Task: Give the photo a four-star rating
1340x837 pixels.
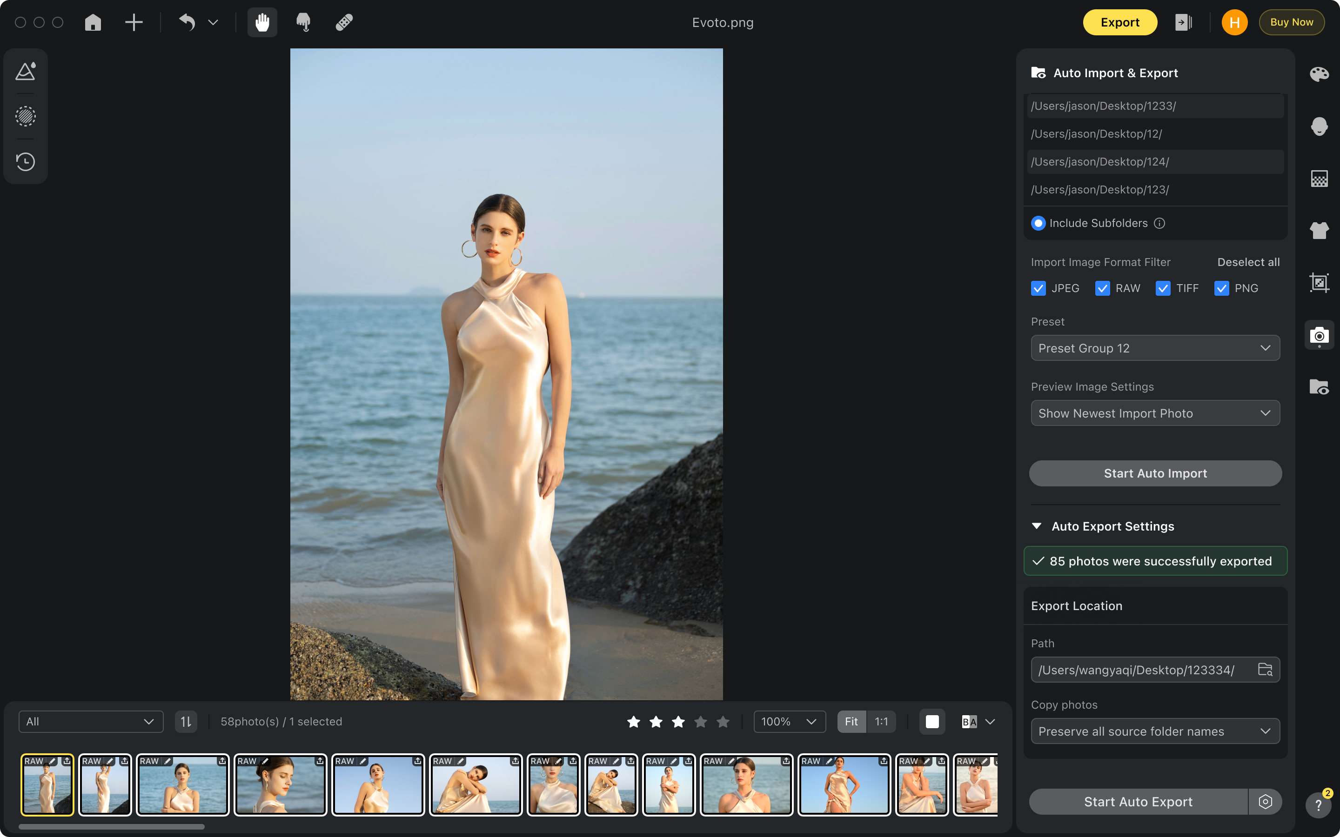Action: [x=701, y=721]
